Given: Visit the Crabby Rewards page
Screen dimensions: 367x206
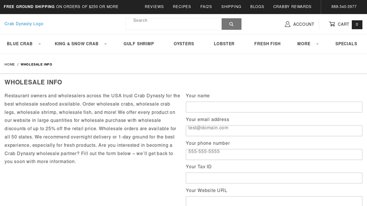Looking at the screenshot, I should click(x=292, y=7).
